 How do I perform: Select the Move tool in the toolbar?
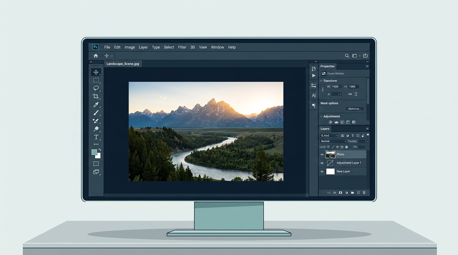[96, 72]
